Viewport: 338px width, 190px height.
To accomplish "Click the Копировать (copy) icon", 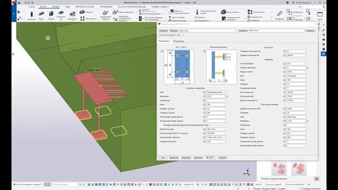I will [x=289, y=12].
